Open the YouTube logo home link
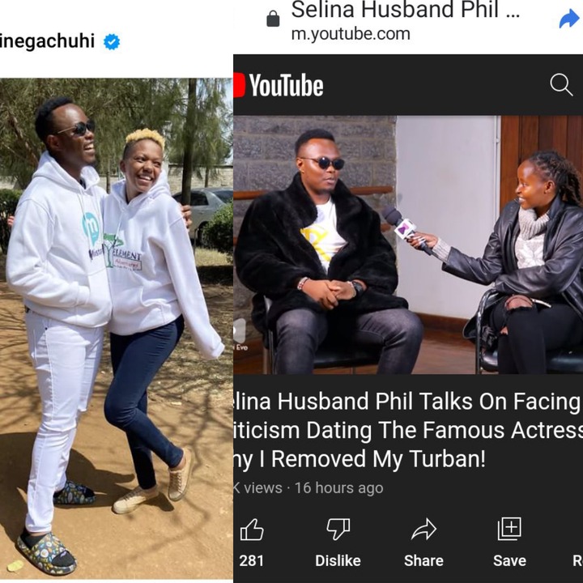 (x=279, y=85)
